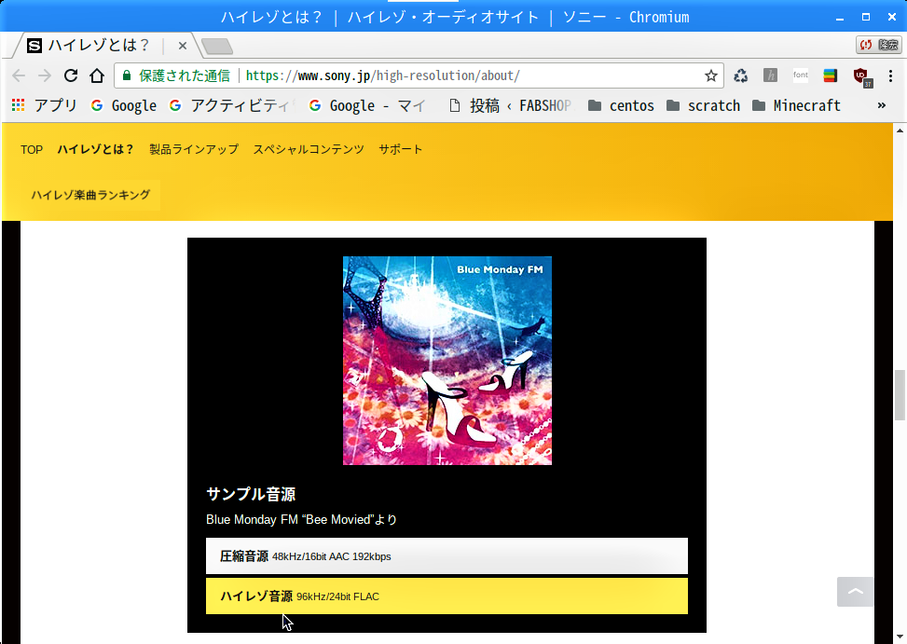Viewport: 907px width, 644px height.
Task: Click the browser back arrow
Action: [19, 75]
